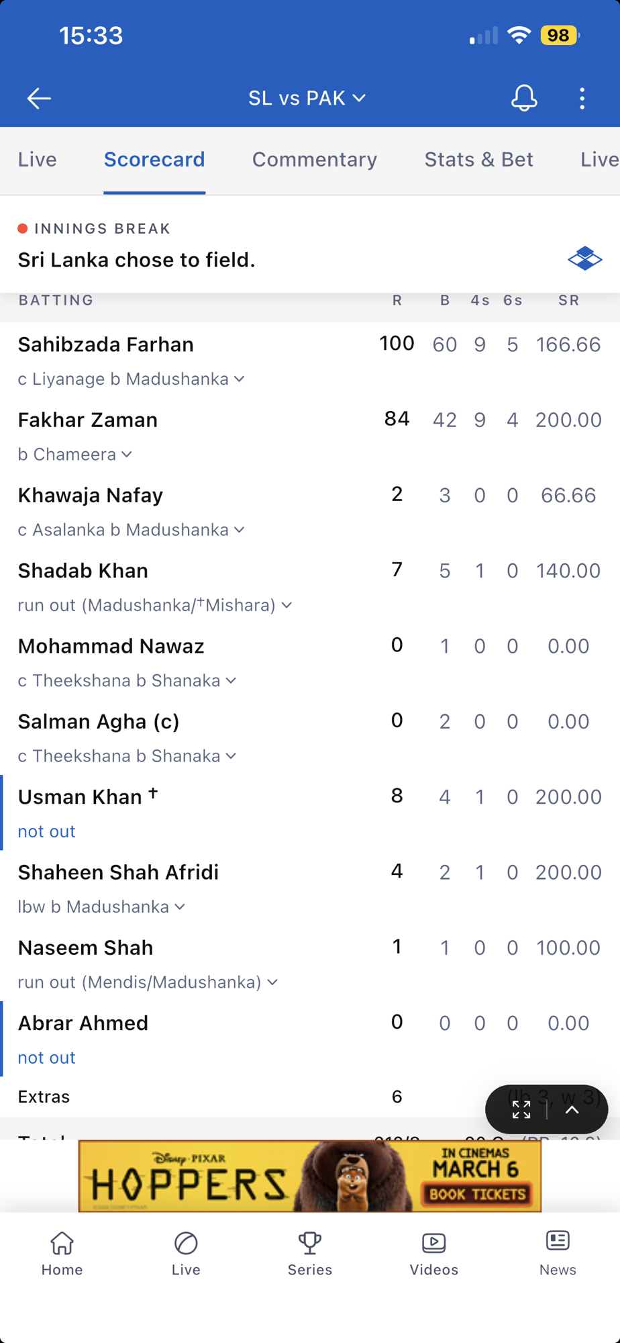Open Usman Khan player profile
620x1343 pixels.
tap(80, 797)
